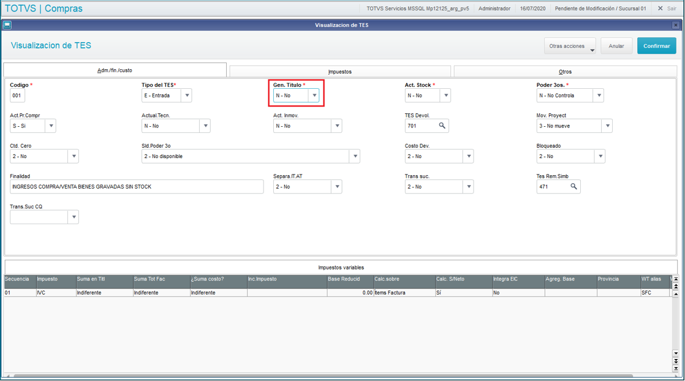Open the Trans suc. dropdown
Screen dimensions: 685x381
pos(469,187)
